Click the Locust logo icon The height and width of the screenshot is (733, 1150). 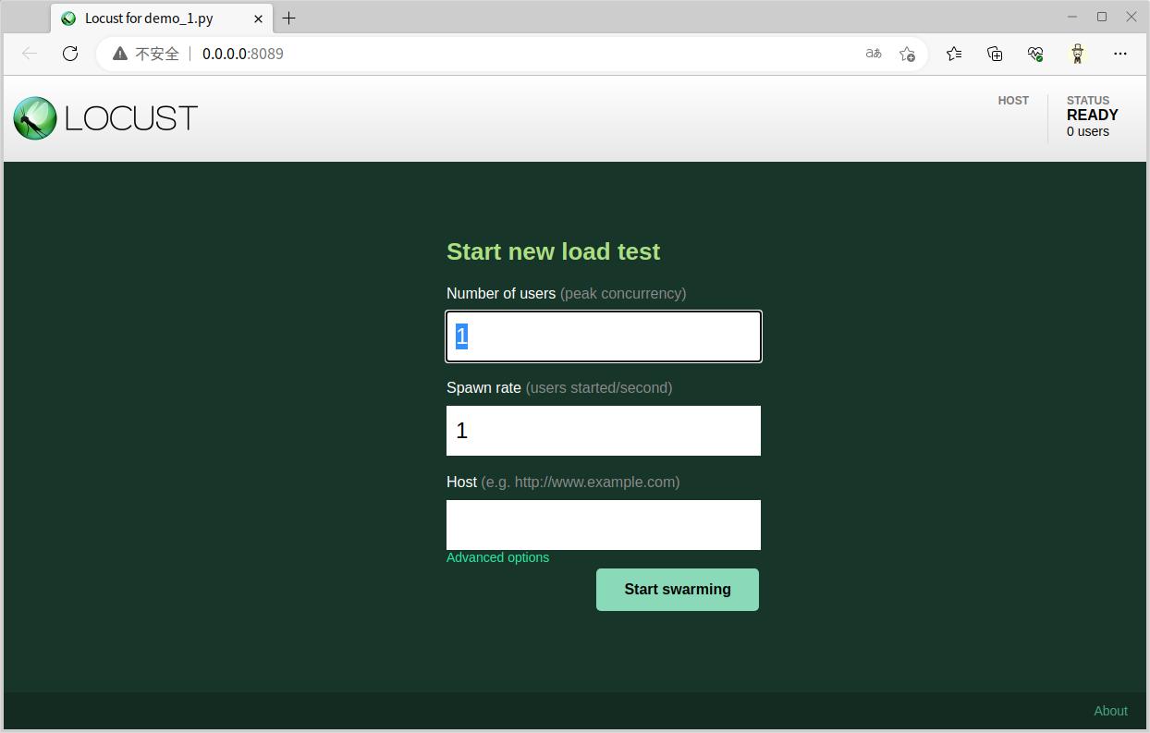[x=35, y=118]
